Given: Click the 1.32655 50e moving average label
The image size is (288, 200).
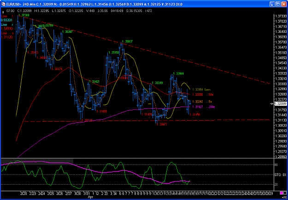Looking at the screenshot, I should pyautogui.click(x=203, y=95).
